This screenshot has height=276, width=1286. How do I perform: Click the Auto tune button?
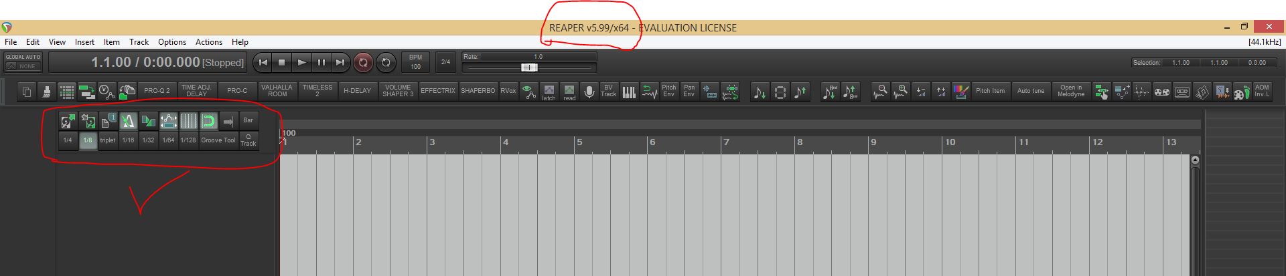tap(1030, 91)
